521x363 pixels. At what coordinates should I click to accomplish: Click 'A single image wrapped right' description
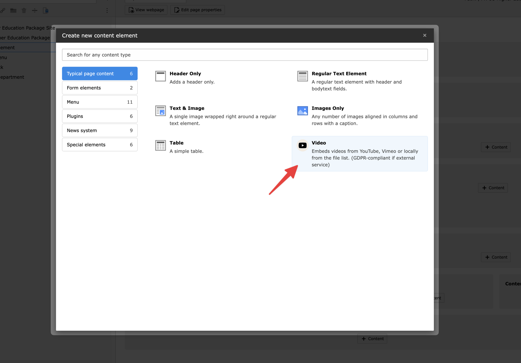tap(223, 120)
